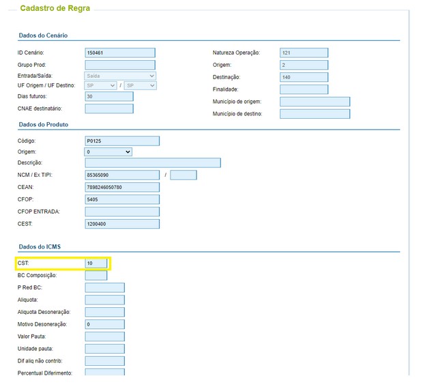Click the Dif aliq não contrib field
The width and height of the screenshot is (421, 387).
tap(104, 361)
